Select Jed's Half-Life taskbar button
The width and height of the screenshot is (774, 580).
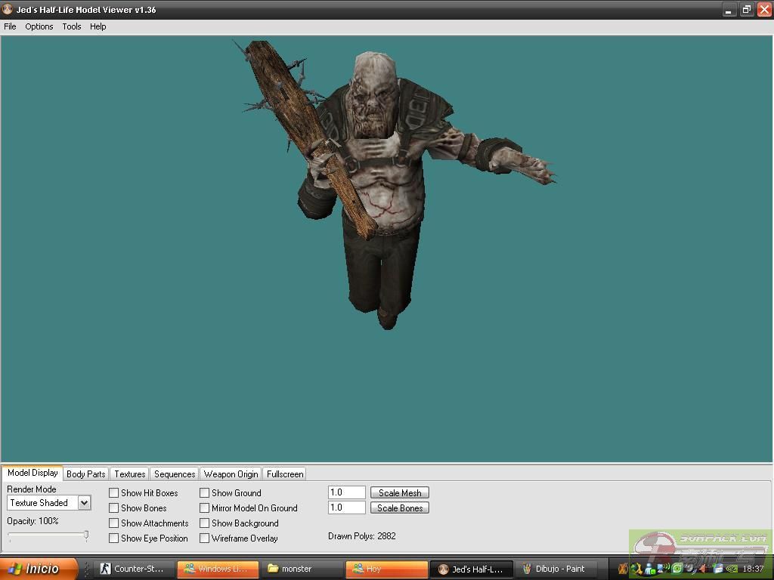click(472, 569)
